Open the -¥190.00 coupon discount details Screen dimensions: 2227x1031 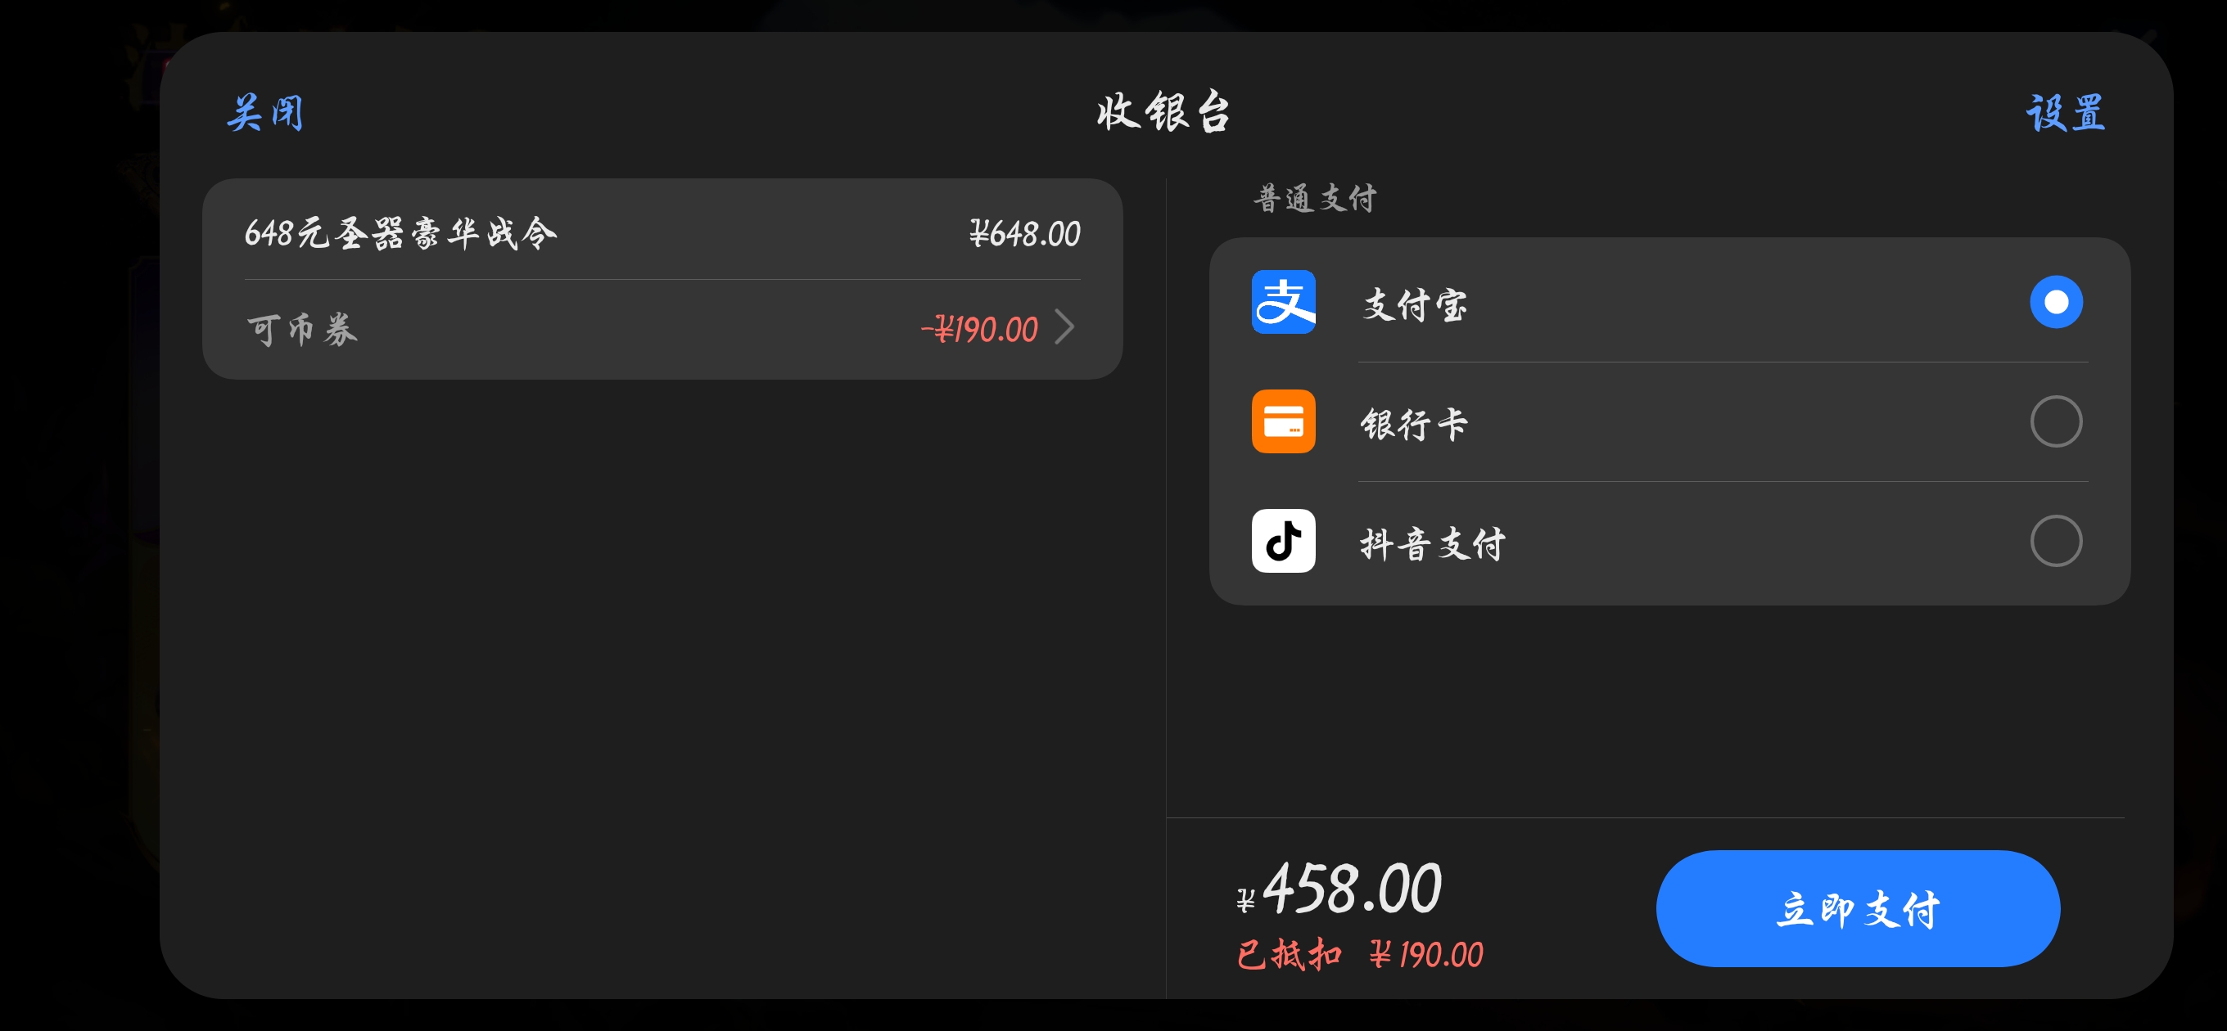978,329
